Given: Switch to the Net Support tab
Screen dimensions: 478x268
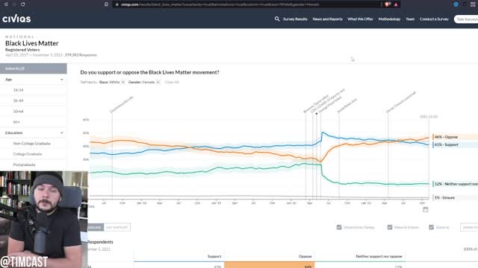Looking at the screenshot, I should [x=117, y=227].
